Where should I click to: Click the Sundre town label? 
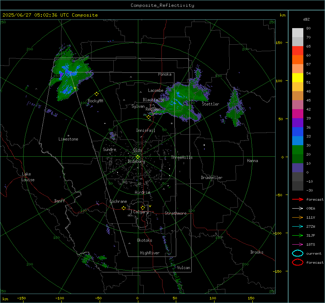coord(109,150)
